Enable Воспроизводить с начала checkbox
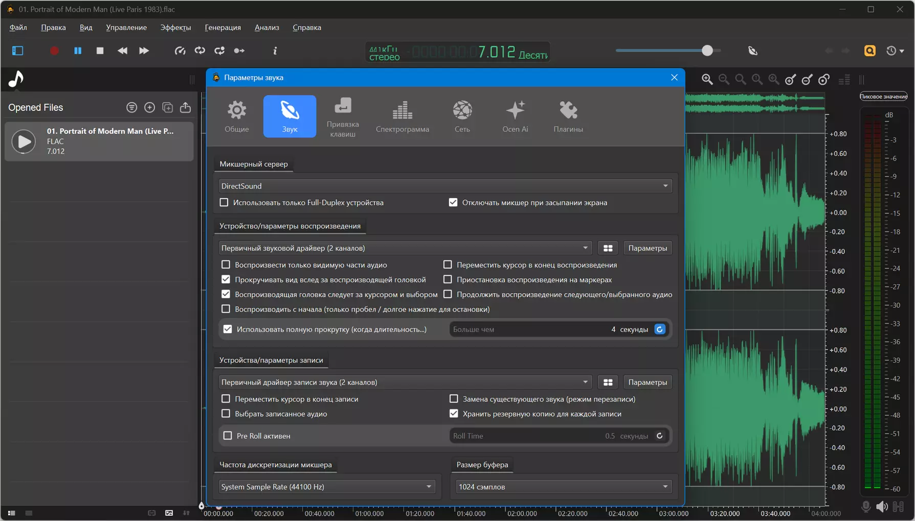The image size is (915, 521). click(226, 309)
